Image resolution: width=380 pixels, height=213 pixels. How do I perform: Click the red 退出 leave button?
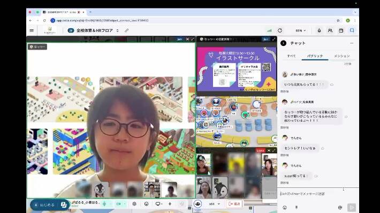click(234, 204)
